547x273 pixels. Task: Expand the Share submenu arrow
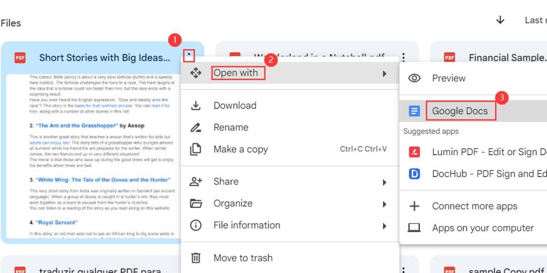point(385,182)
